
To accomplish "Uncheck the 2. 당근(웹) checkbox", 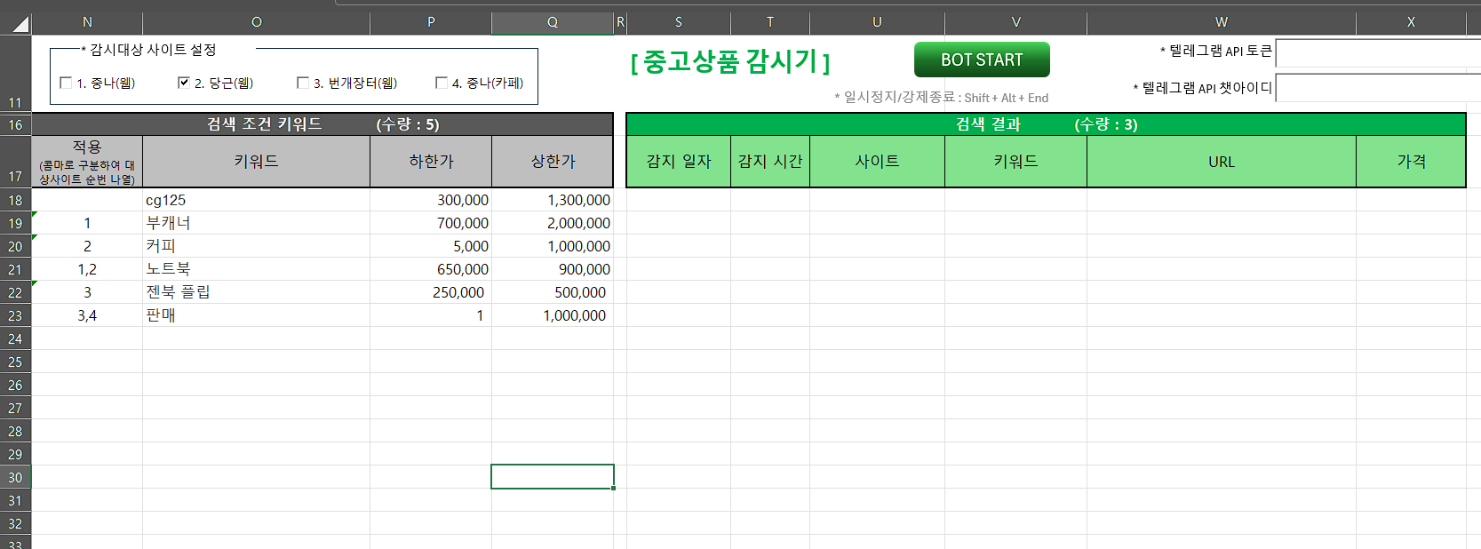I will pos(184,83).
